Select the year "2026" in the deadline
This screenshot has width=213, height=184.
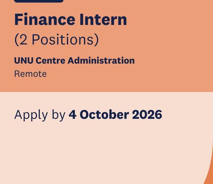(x=147, y=114)
